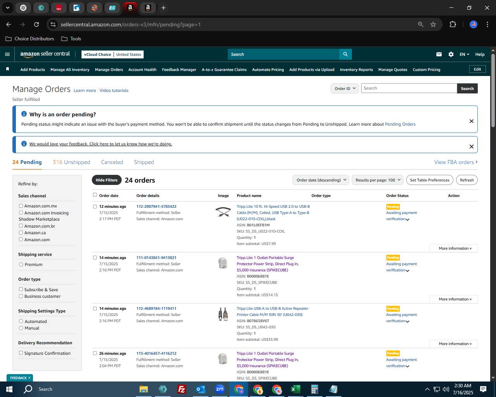The image size is (496, 397).
Task: Open Excel from the taskbar
Action: [296, 389]
